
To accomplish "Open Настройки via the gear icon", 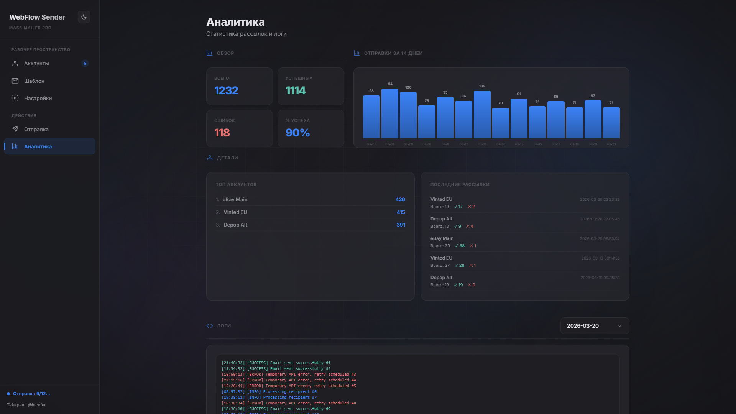I will (x=15, y=98).
